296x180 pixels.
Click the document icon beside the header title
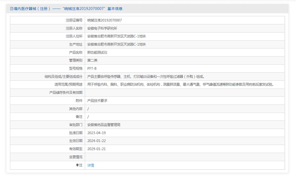point(12,9)
